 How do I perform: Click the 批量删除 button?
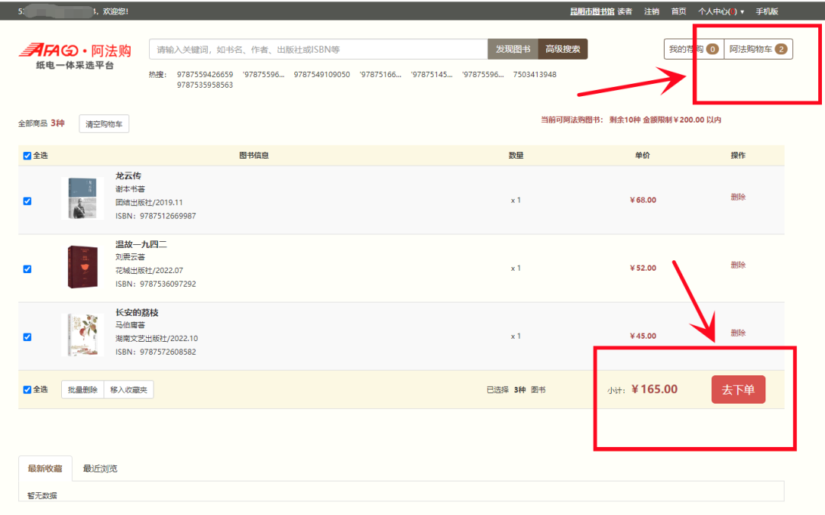point(82,390)
